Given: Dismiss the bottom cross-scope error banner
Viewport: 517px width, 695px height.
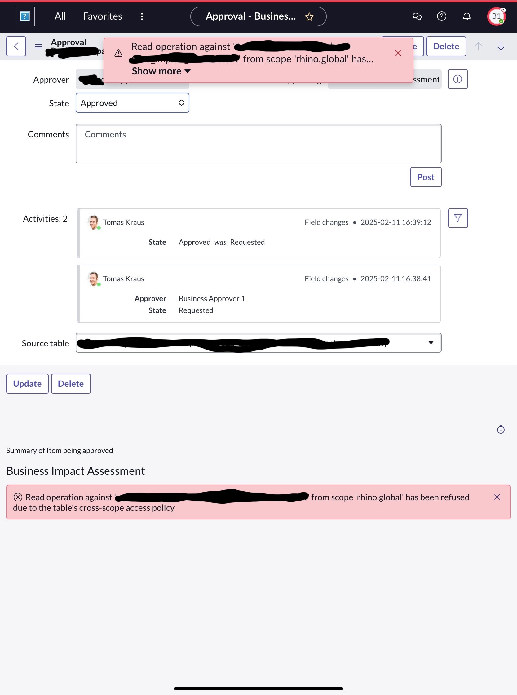Looking at the screenshot, I should [497, 497].
